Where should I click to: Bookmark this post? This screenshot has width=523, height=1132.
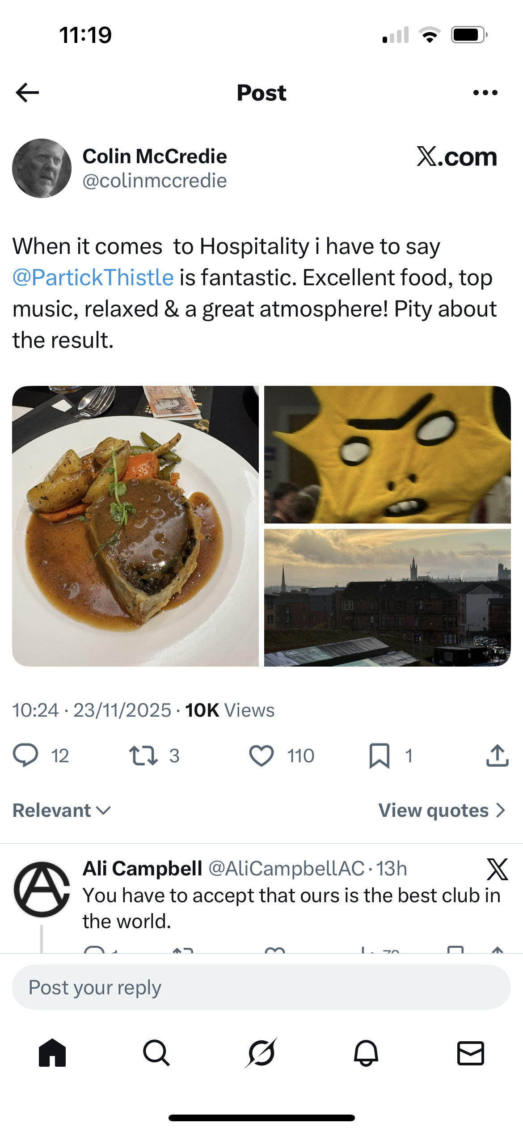point(380,756)
